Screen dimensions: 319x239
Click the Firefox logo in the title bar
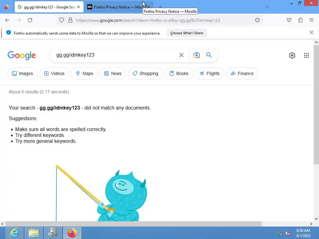coord(6,7)
